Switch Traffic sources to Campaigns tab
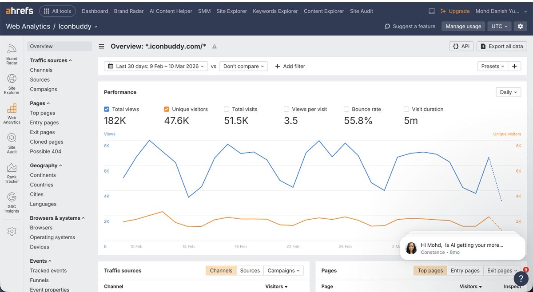 point(283,271)
